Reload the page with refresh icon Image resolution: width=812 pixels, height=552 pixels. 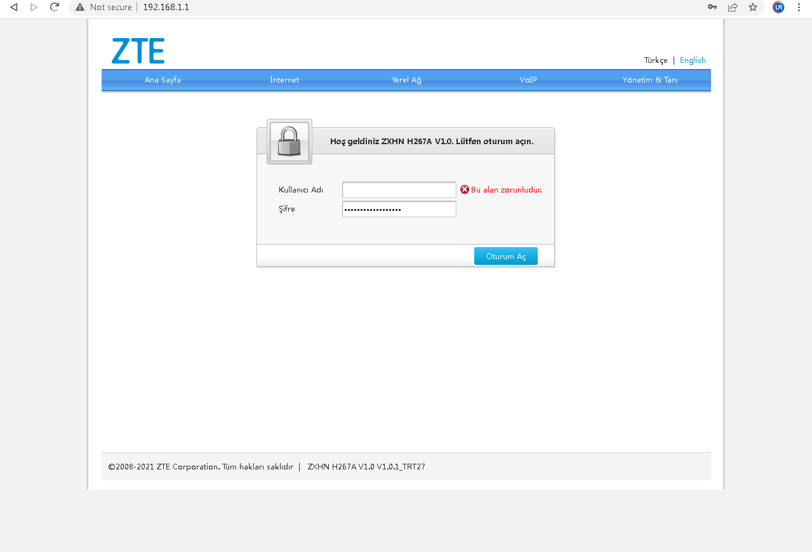click(55, 7)
